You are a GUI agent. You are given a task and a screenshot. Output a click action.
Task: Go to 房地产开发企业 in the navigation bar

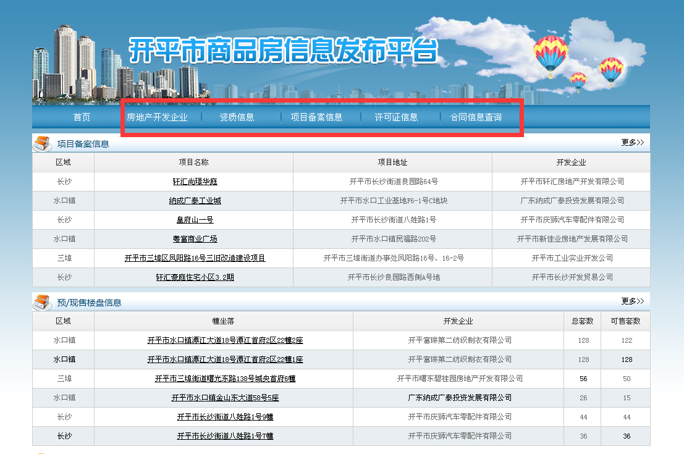157,117
